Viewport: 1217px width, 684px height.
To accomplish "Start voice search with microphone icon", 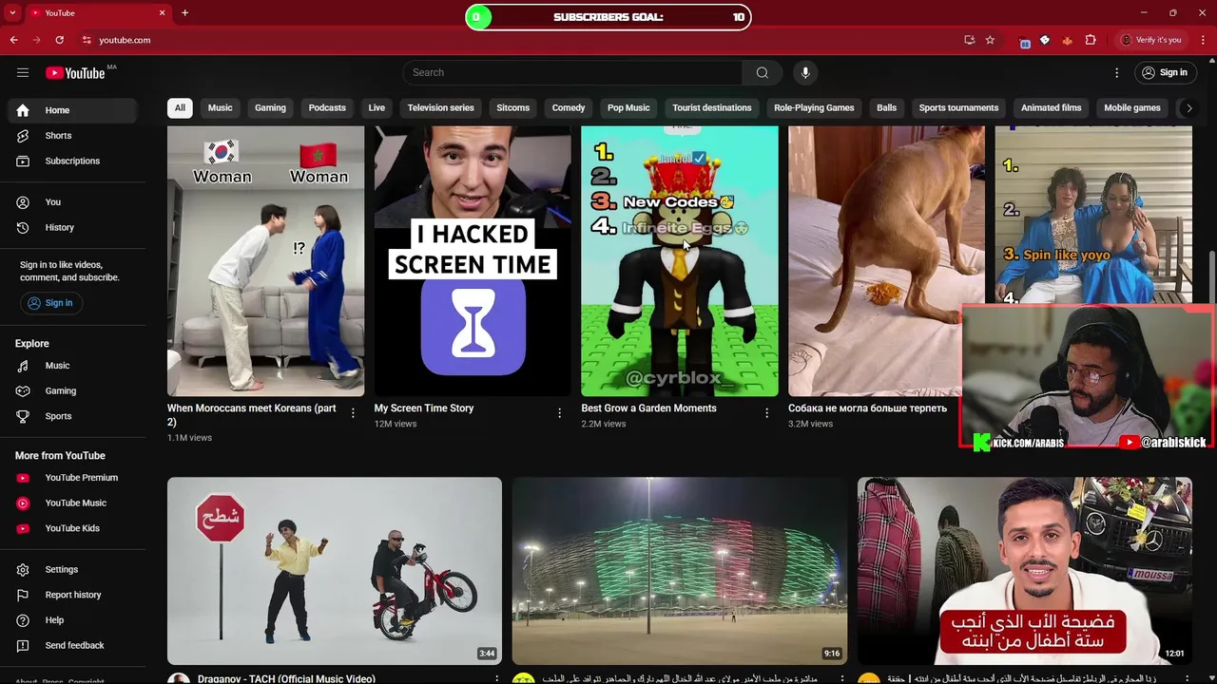I will [805, 72].
